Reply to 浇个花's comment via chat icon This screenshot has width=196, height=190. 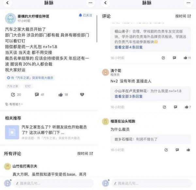(174, 107)
